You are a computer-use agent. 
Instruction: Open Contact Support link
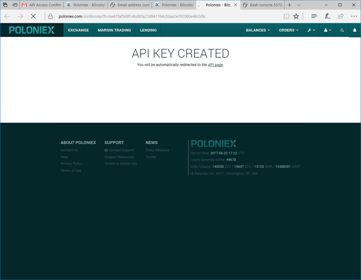pos(119,150)
